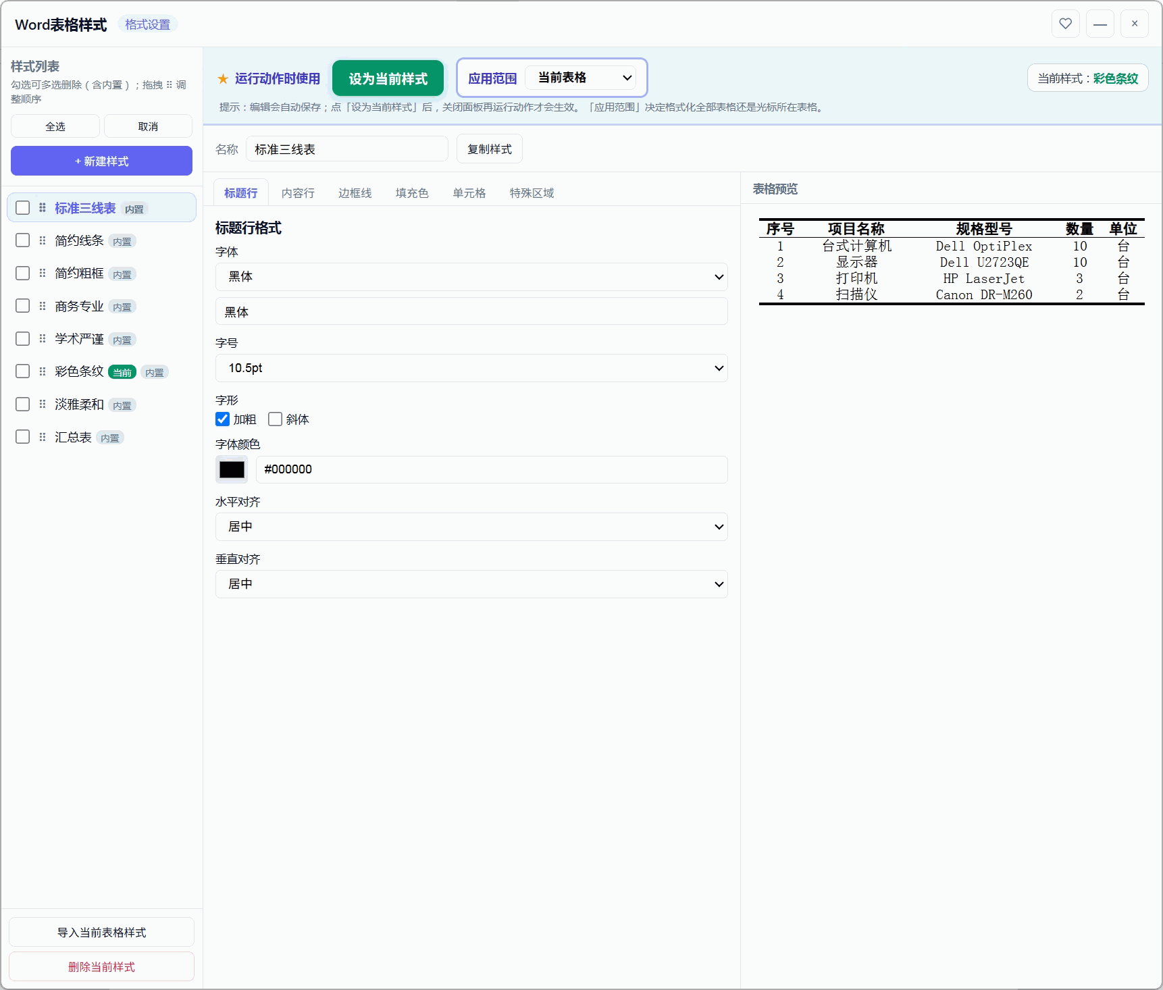Enable the 斜体 italic checkbox

pos(275,419)
